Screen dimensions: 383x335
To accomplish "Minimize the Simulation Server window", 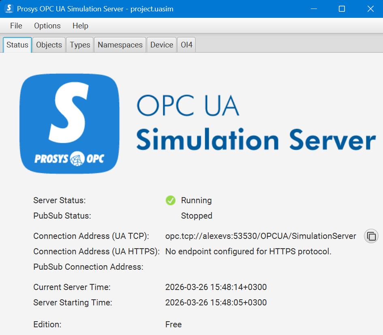I will coord(313,9).
